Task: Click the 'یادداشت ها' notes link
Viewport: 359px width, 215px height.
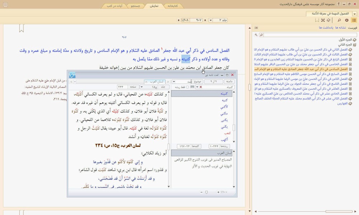Action: pos(326,28)
